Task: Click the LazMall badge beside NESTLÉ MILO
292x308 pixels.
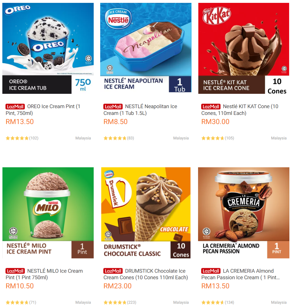Action: (15, 271)
